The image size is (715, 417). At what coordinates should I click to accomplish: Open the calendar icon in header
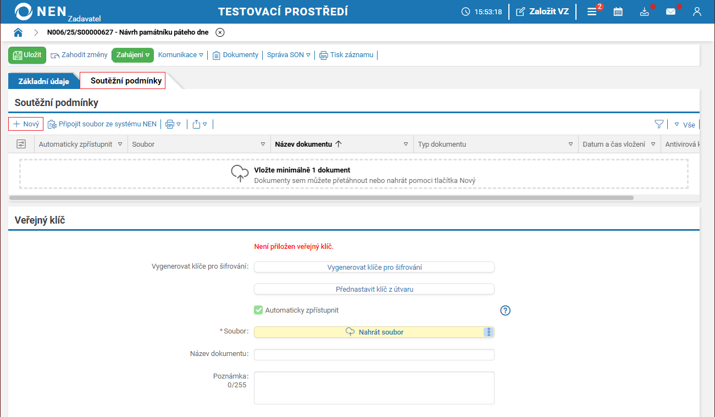618,12
